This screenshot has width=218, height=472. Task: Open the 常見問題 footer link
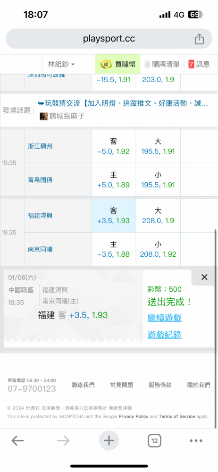pyautogui.click(x=122, y=385)
